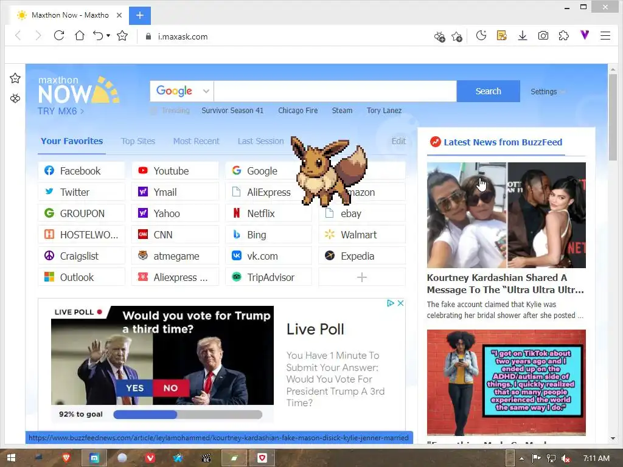Vote YES in the Trump poll
This screenshot has width=623, height=467.
click(x=134, y=388)
